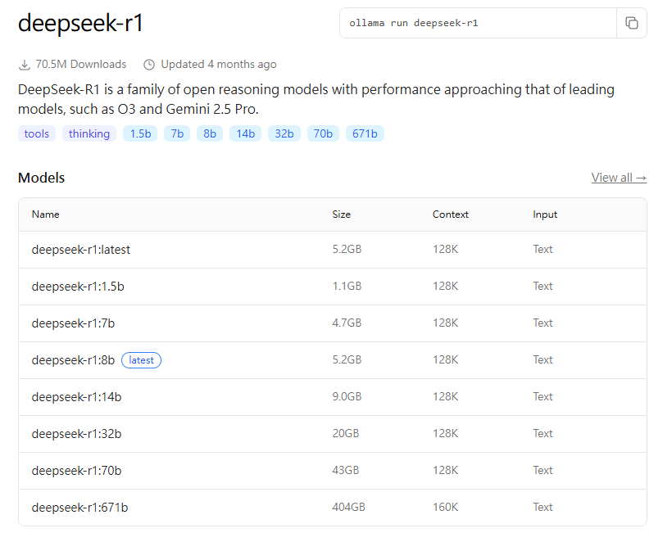This screenshot has width=672, height=542.
Task: Click the copy command icon
Action: [x=631, y=23]
